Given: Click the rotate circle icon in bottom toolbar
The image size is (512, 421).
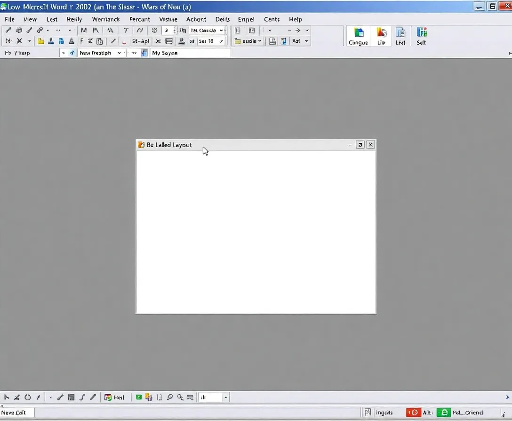Looking at the screenshot, I should click(28, 397).
